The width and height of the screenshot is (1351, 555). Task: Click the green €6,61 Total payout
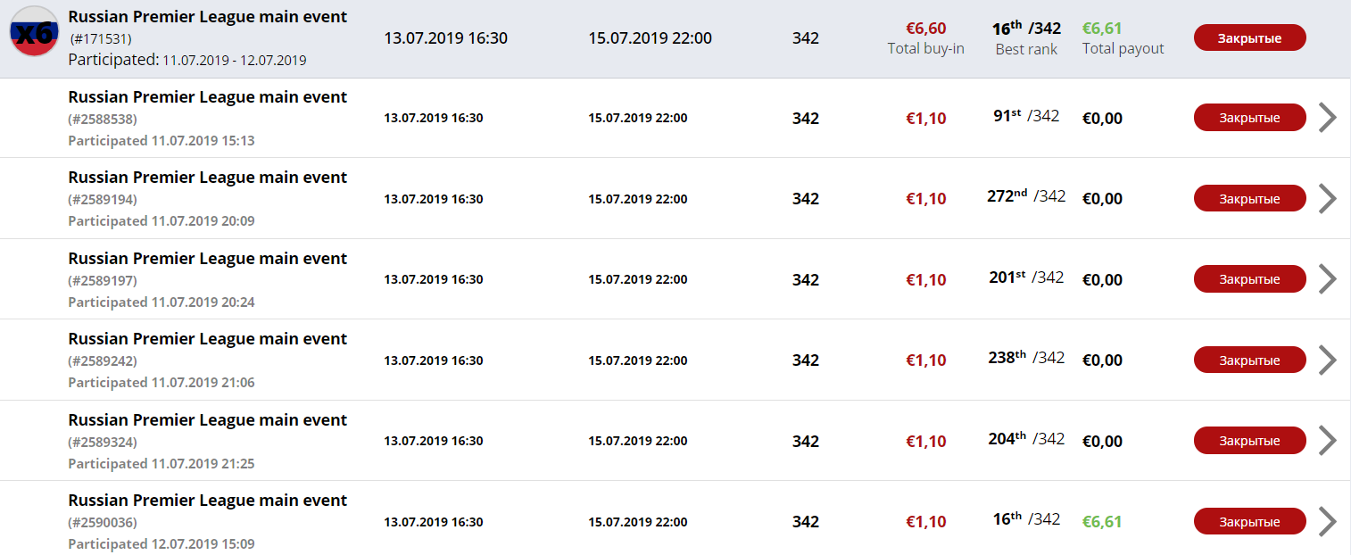[x=1101, y=29]
